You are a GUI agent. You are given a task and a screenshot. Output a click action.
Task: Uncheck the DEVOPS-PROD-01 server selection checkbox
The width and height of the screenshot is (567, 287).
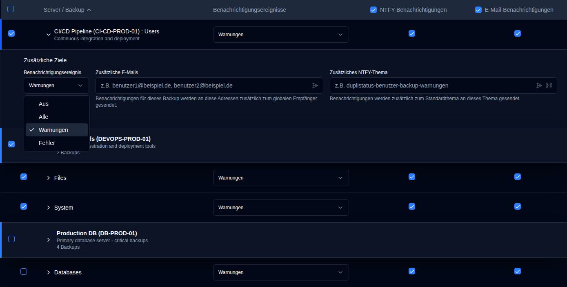point(11,144)
